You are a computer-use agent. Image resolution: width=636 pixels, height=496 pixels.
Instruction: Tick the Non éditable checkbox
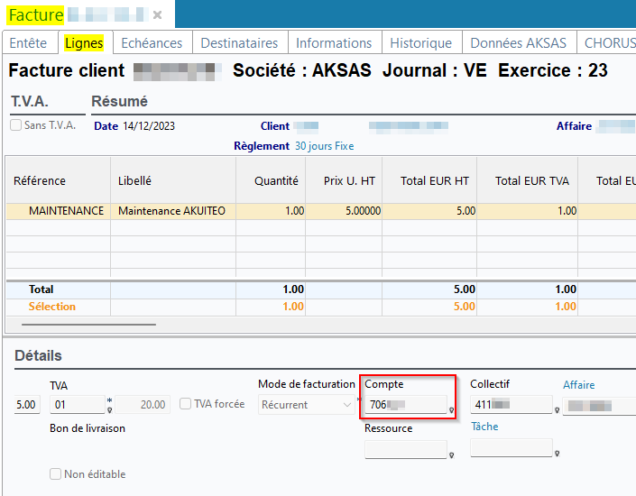point(56,474)
